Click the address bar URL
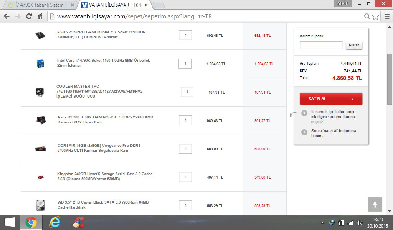This screenshot has width=393, height=230. (134, 16)
